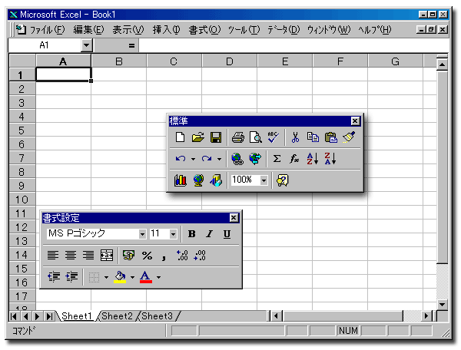Open the Map globe icon
This screenshot has height=350, width=461.
click(198, 180)
